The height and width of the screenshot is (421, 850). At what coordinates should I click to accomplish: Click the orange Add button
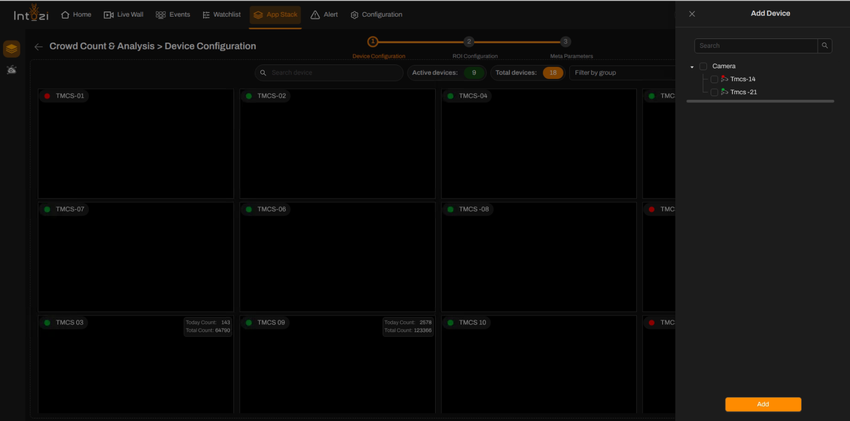[763, 404]
